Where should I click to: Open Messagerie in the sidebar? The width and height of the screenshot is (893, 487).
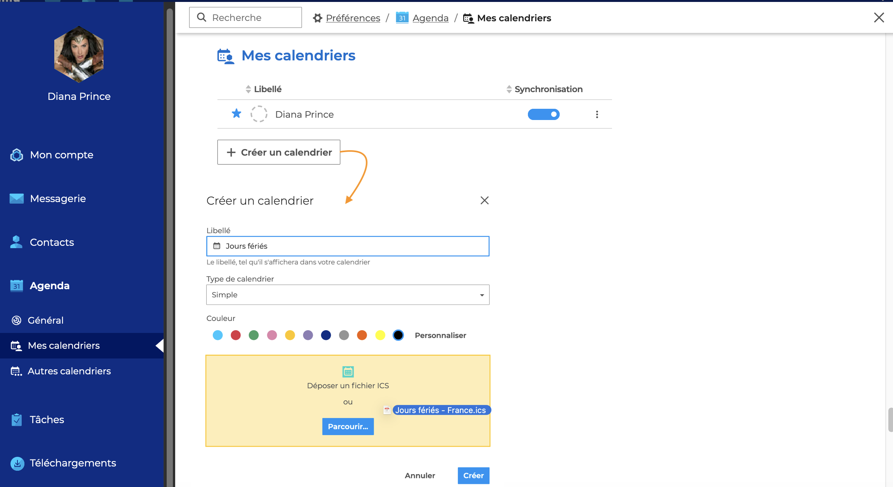[58, 199]
